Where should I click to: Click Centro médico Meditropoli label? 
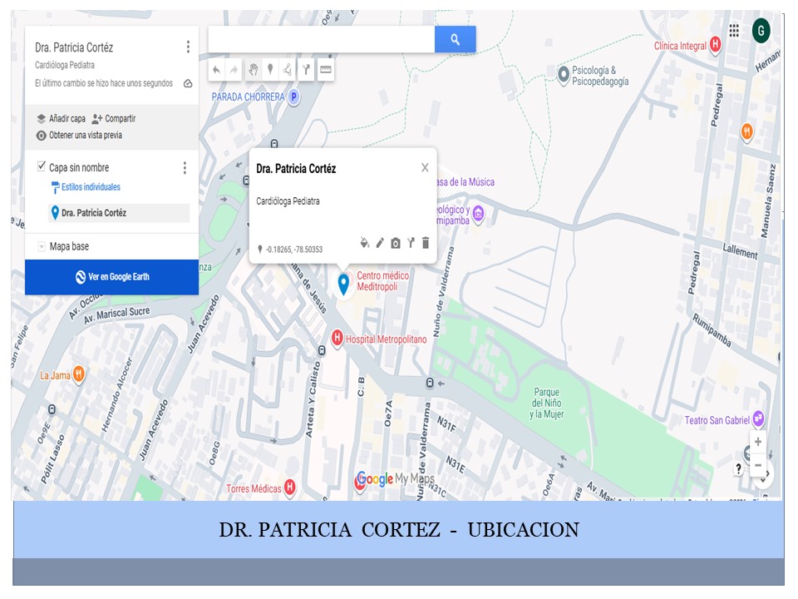[x=382, y=281]
